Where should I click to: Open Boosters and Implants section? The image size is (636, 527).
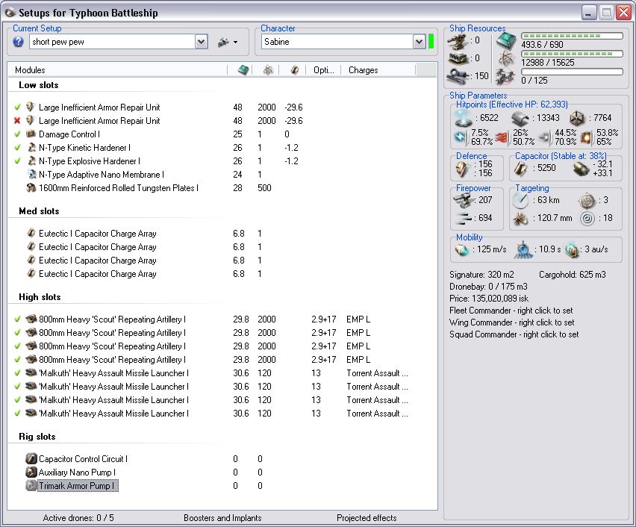(x=222, y=517)
